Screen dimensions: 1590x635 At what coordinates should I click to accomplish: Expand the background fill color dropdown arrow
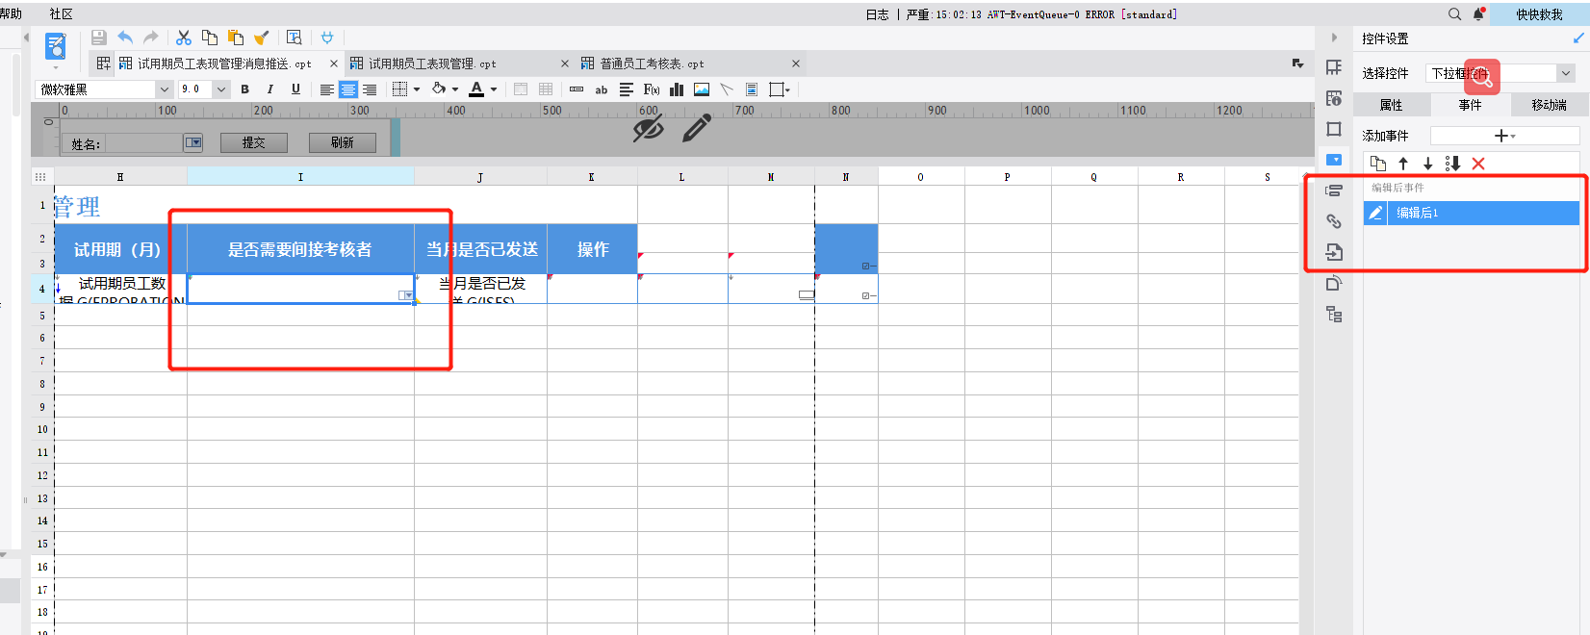[455, 89]
